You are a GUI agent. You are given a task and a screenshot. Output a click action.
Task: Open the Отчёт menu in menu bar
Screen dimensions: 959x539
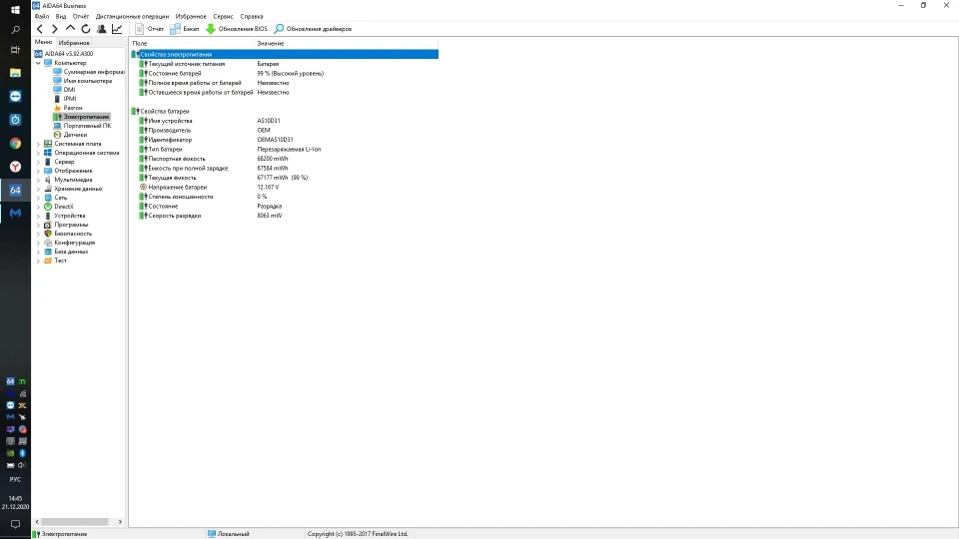tap(81, 17)
